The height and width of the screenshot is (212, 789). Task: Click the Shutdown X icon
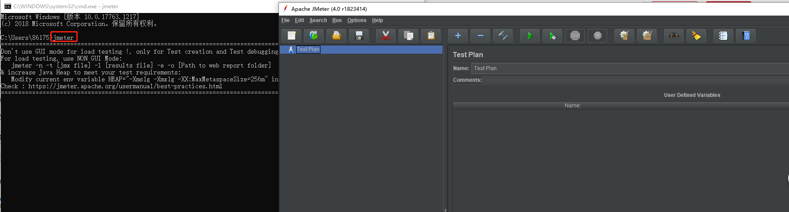tap(597, 35)
